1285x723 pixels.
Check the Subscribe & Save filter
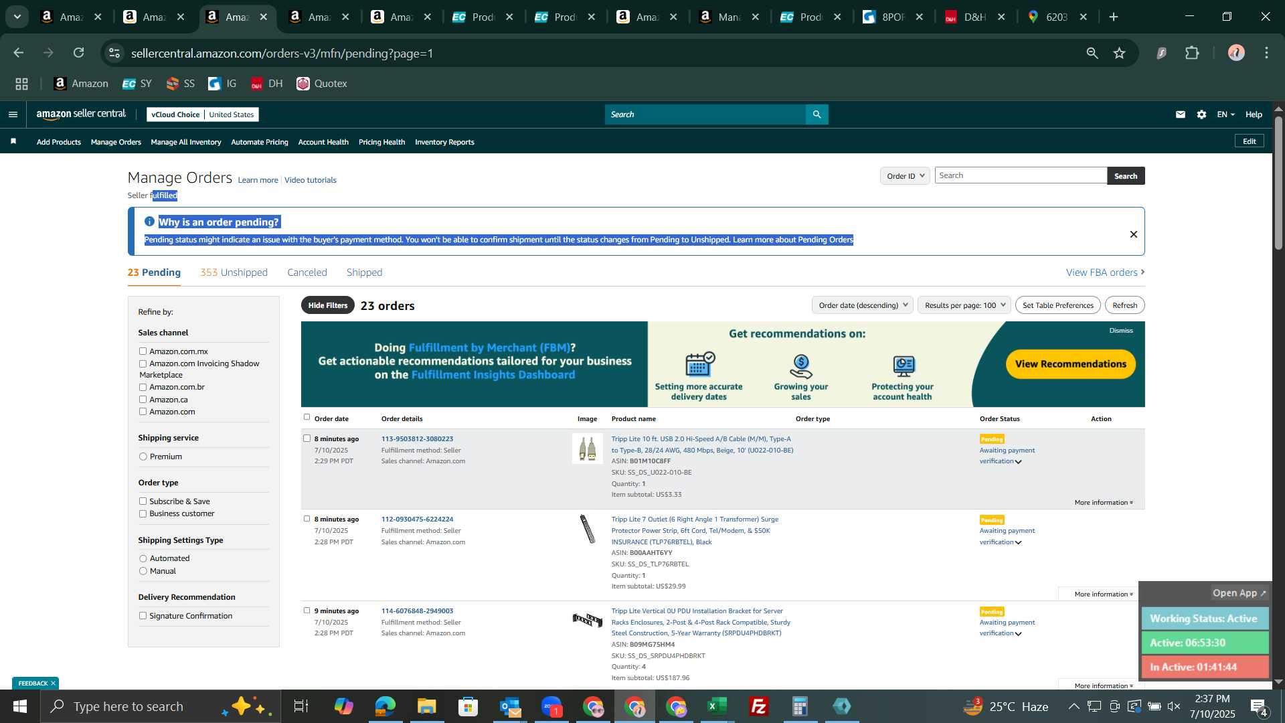[x=143, y=501]
